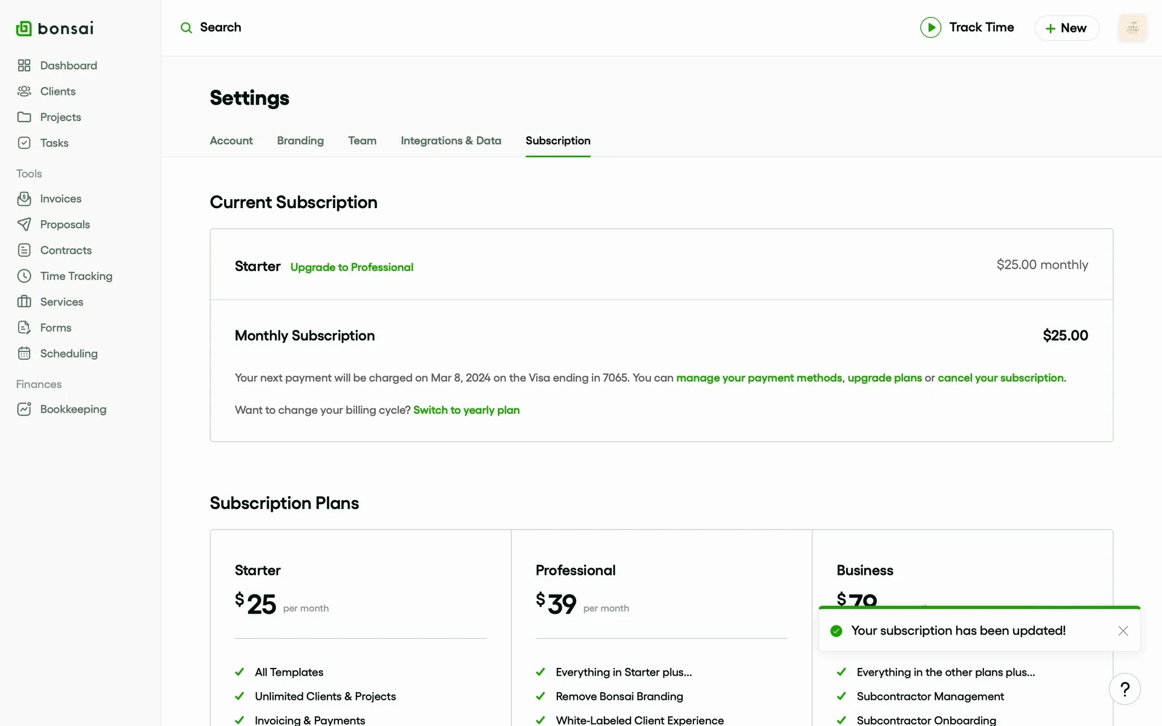The width and height of the screenshot is (1162, 726).
Task: Click the "$25.00 monthly" text
Action: click(x=1042, y=264)
